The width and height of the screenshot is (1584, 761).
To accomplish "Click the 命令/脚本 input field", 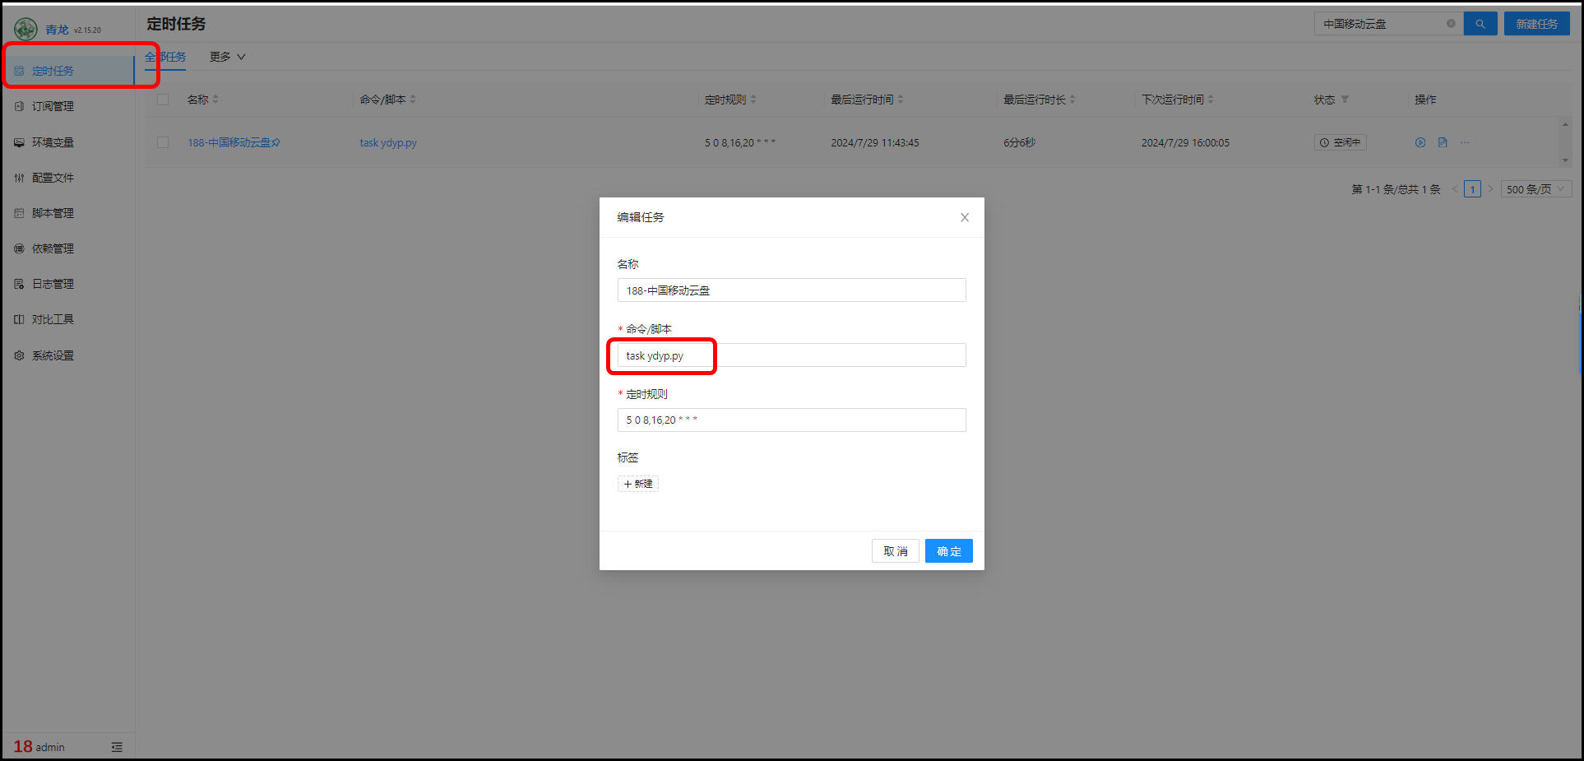I will coord(791,355).
